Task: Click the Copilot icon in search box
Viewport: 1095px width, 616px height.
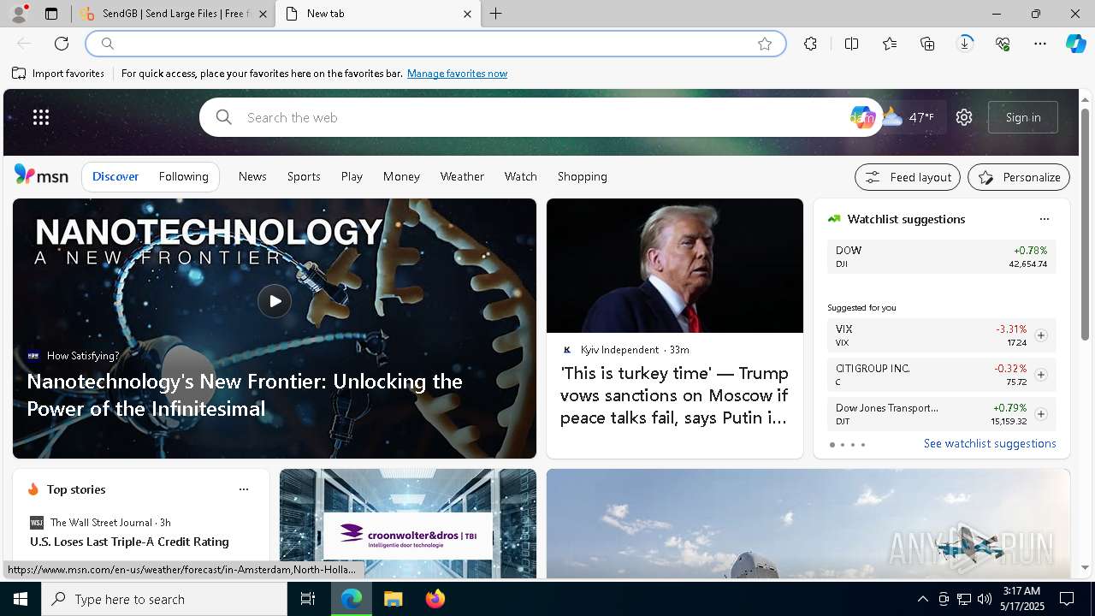Action: 861,117
